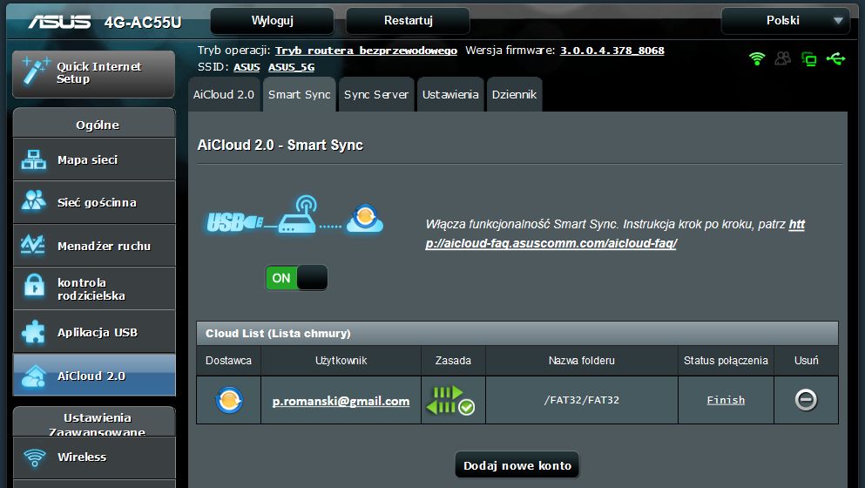Click the Wi-Fi signal status icon

(757, 58)
